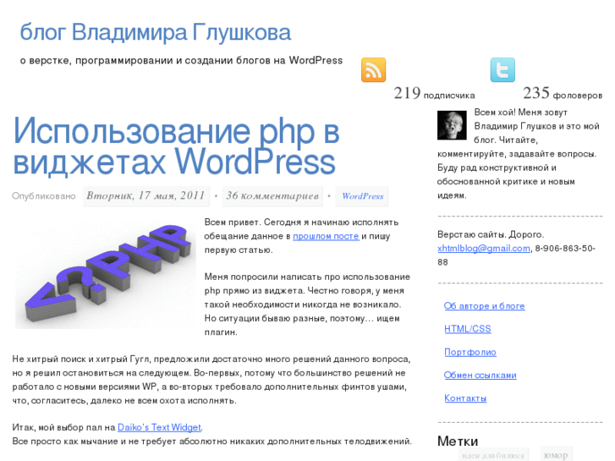This screenshot has height=461, width=615.
Task: Click the blue Twitter icon
Action: [502, 70]
